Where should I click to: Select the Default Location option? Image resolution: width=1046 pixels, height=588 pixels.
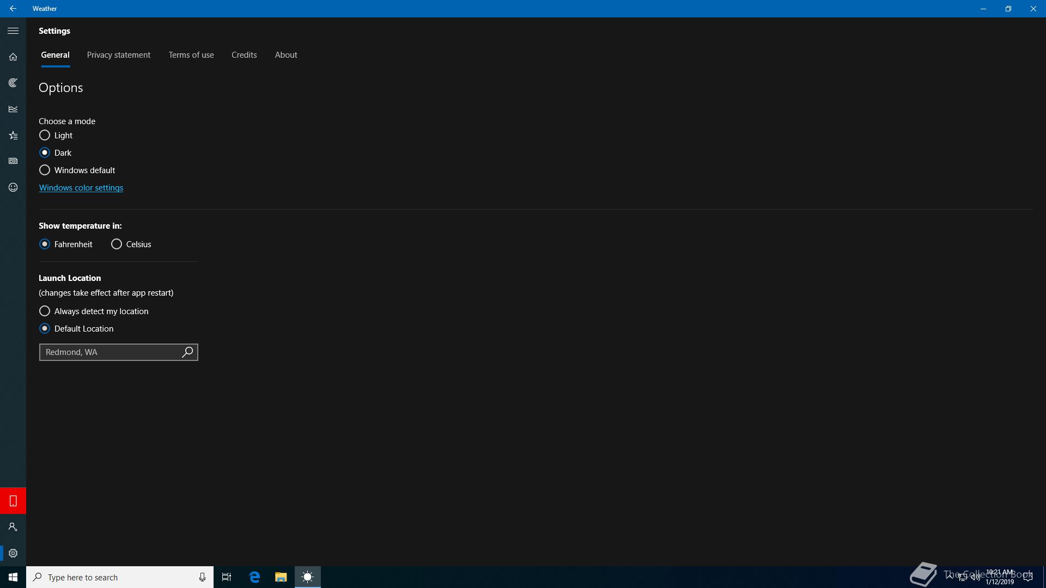pyautogui.click(x=76, y=328)
